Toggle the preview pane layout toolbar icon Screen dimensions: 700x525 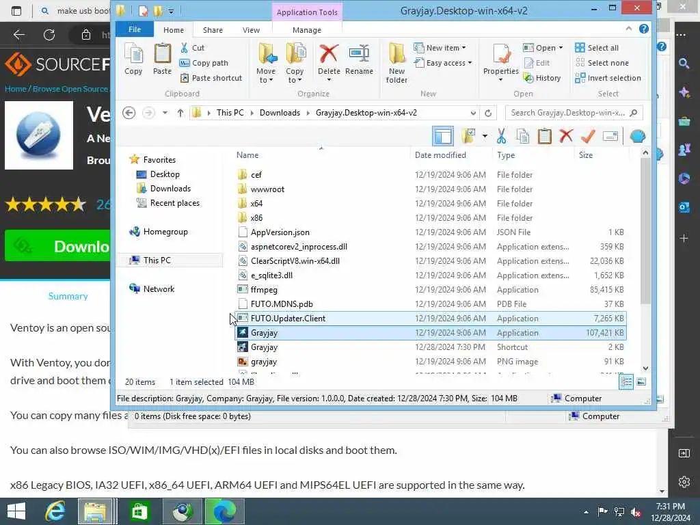point(443,136)
